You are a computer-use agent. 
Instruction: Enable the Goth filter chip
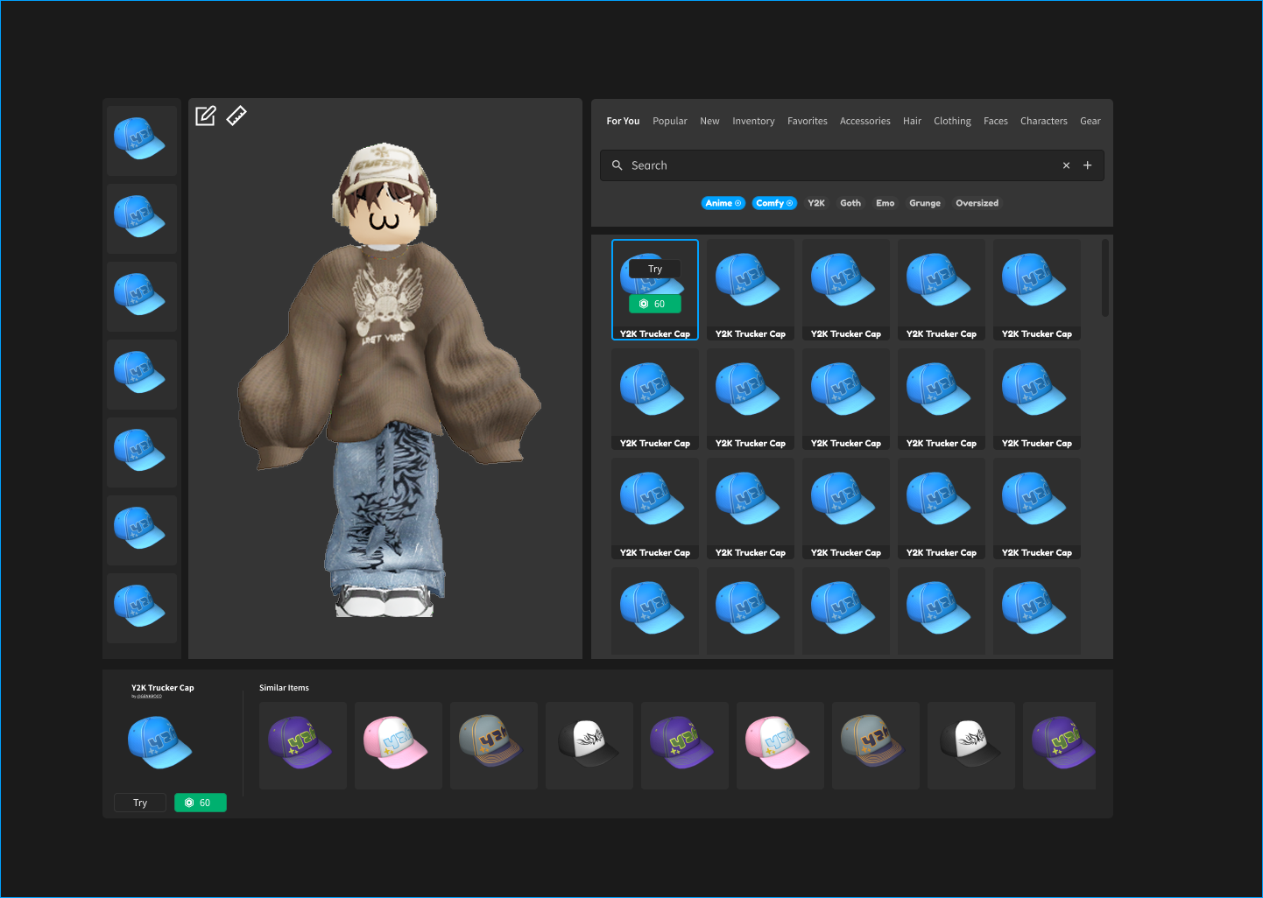coord(850,203)
